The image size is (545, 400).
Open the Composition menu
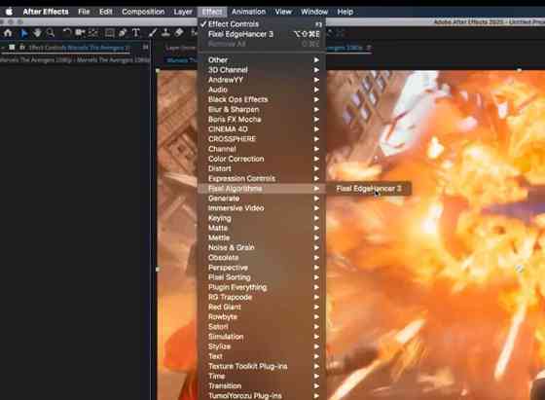coord(143,12)
